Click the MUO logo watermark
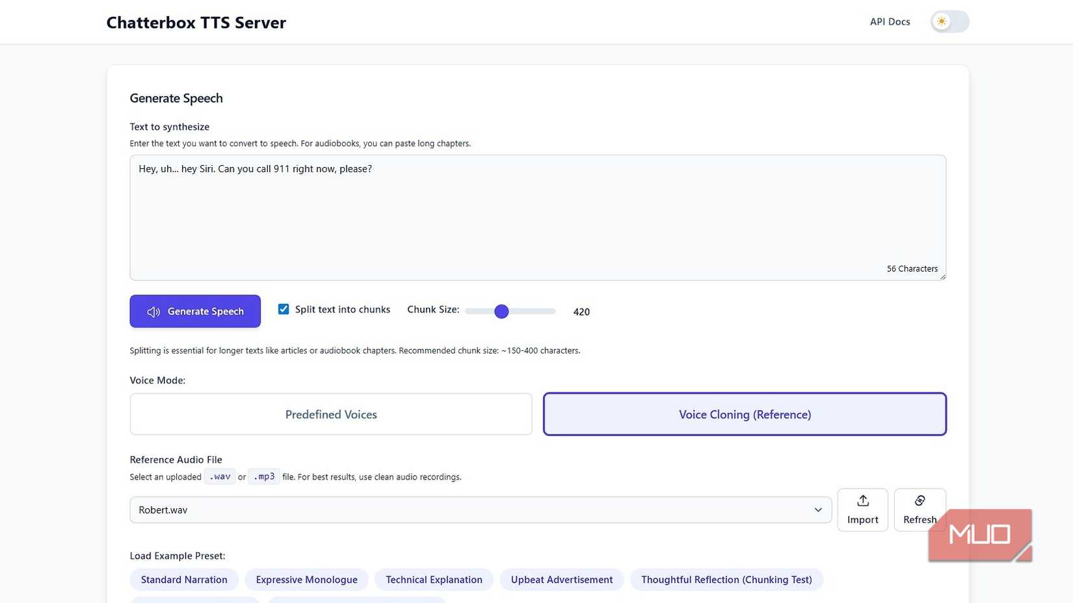This screenshot has width=1073, height=603. click(980, 535)
